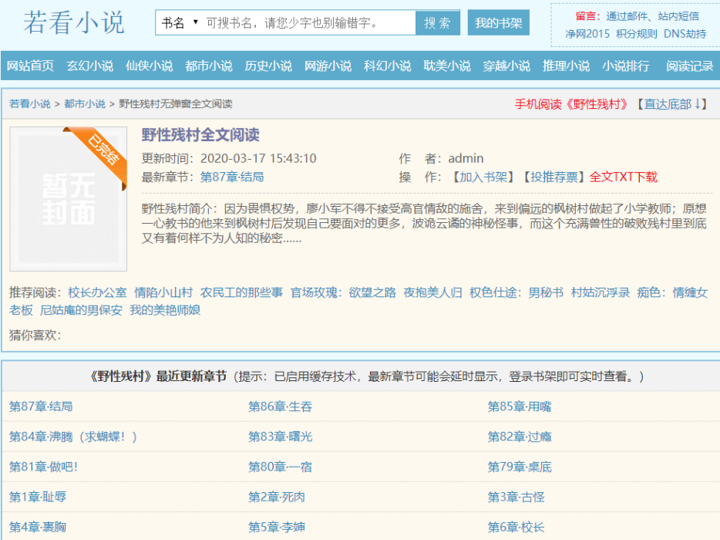Click 积分规则 link in notice box
720x540 pixels.
pos(637,34)
